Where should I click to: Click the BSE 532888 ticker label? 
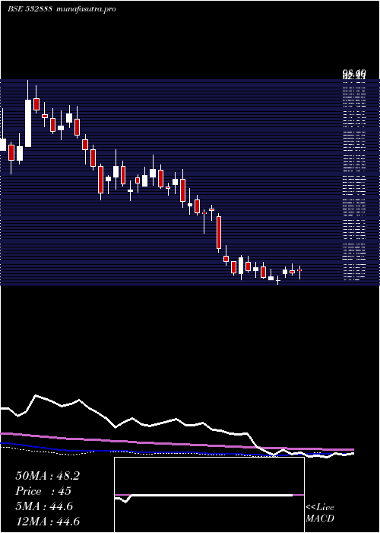tap(30, 9)
